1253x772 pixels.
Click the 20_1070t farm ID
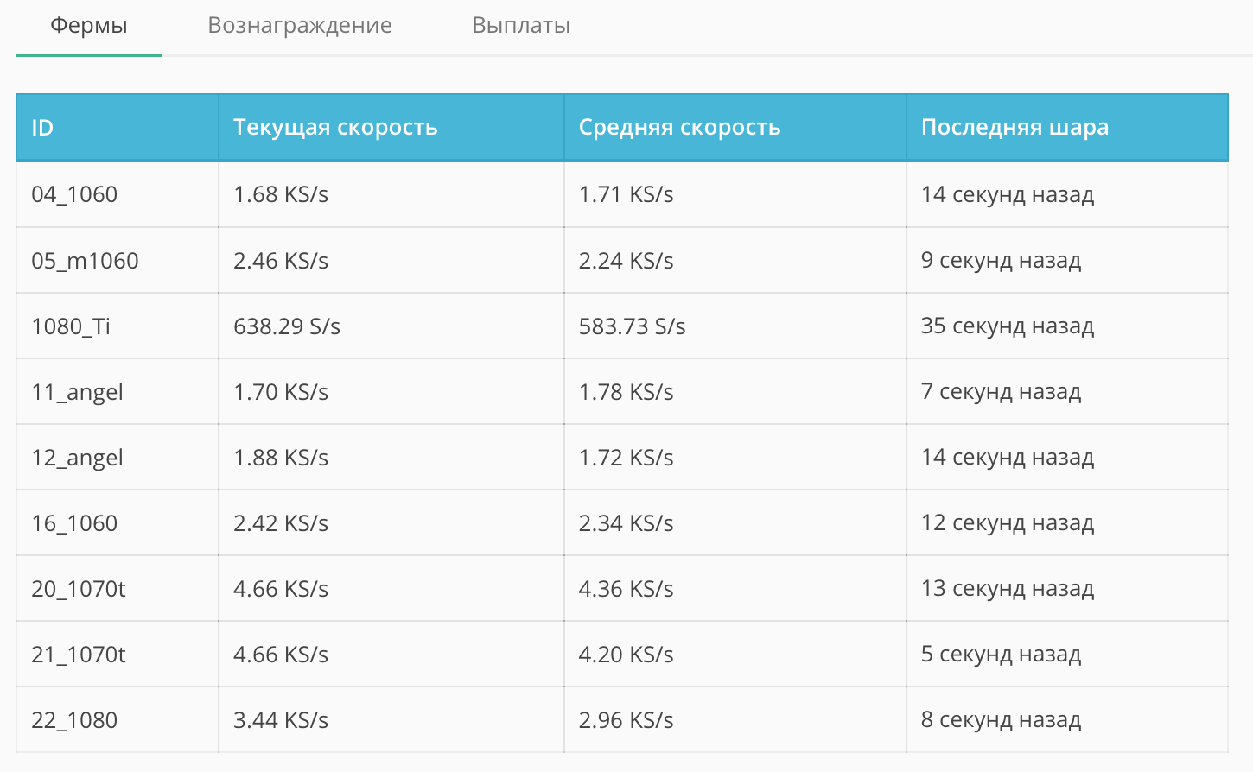point(79,589)
